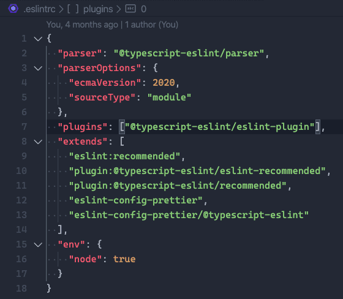The height and width of the screenshot is (299, 343).
Task: Click the "parserOptions" key
Action: pos(99,68)
